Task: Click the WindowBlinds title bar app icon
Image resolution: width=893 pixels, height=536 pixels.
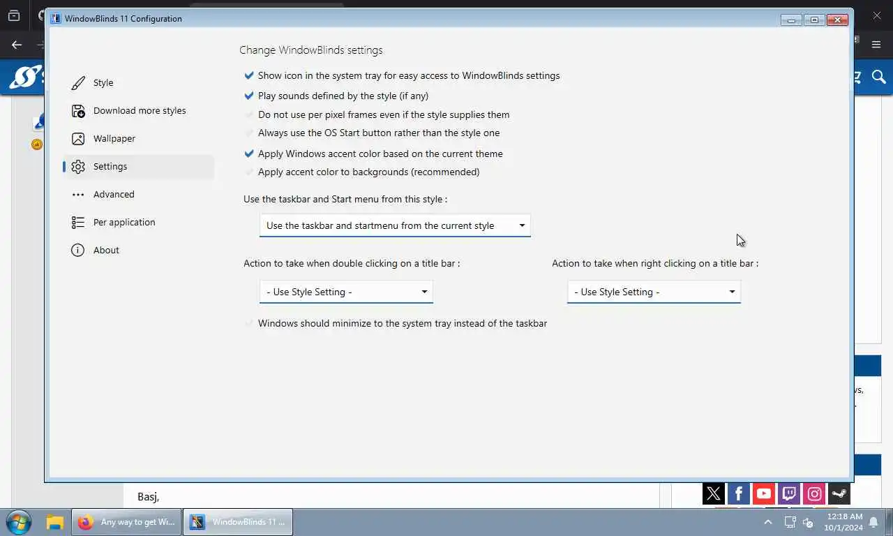Action: pos(56,19)
